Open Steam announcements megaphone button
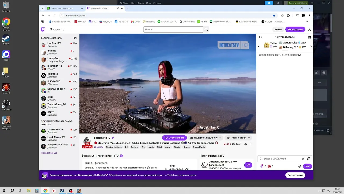 [269, 3]
